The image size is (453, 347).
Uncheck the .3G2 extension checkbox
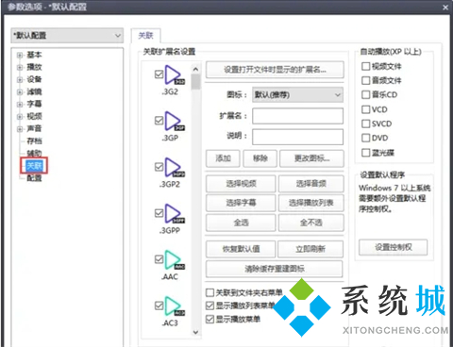coord(159,74)
